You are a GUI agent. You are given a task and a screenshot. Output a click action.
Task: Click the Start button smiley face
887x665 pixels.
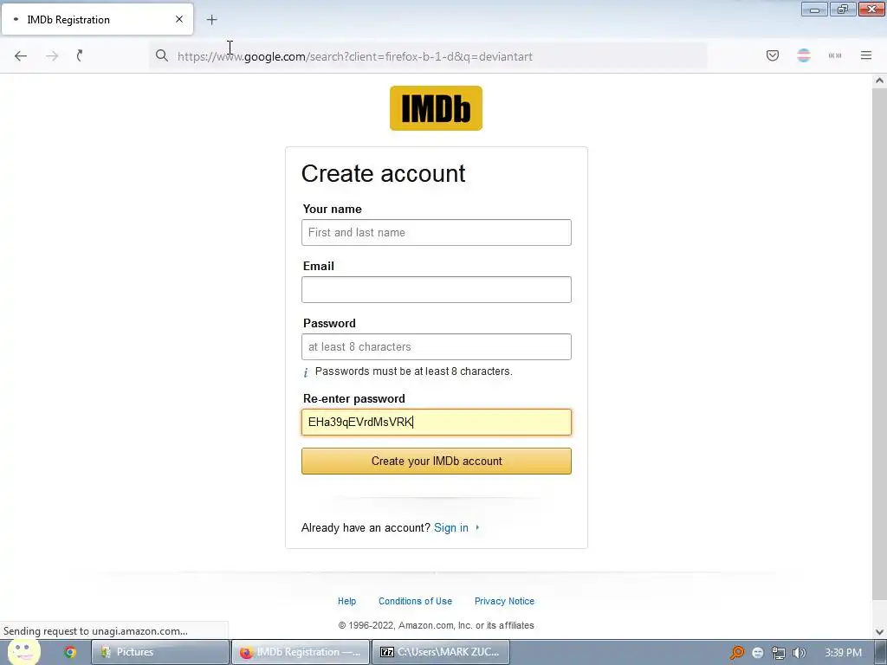point(23,651)
